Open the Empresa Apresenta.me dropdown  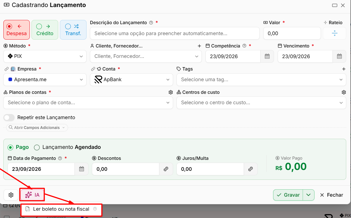click(45, 80)
